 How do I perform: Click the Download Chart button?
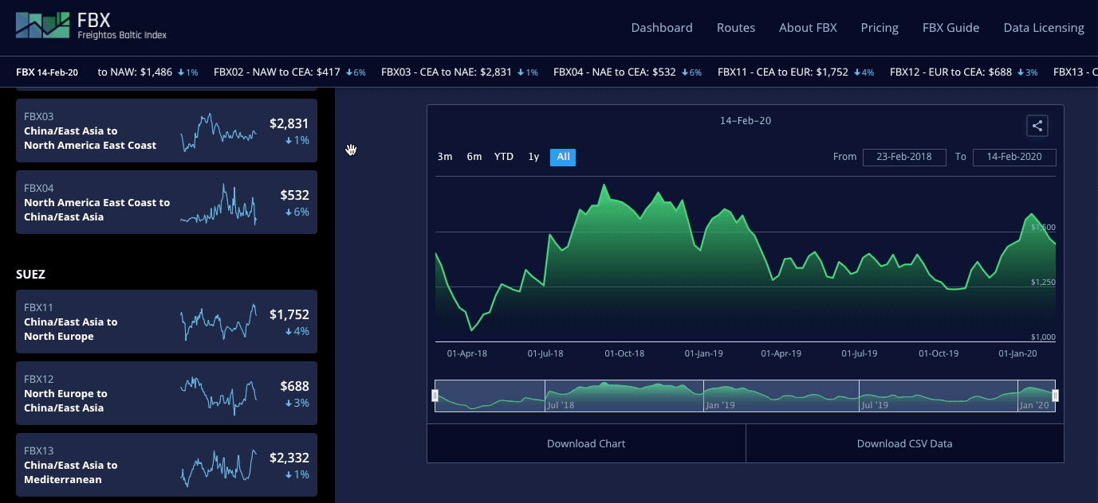[586, 443]
